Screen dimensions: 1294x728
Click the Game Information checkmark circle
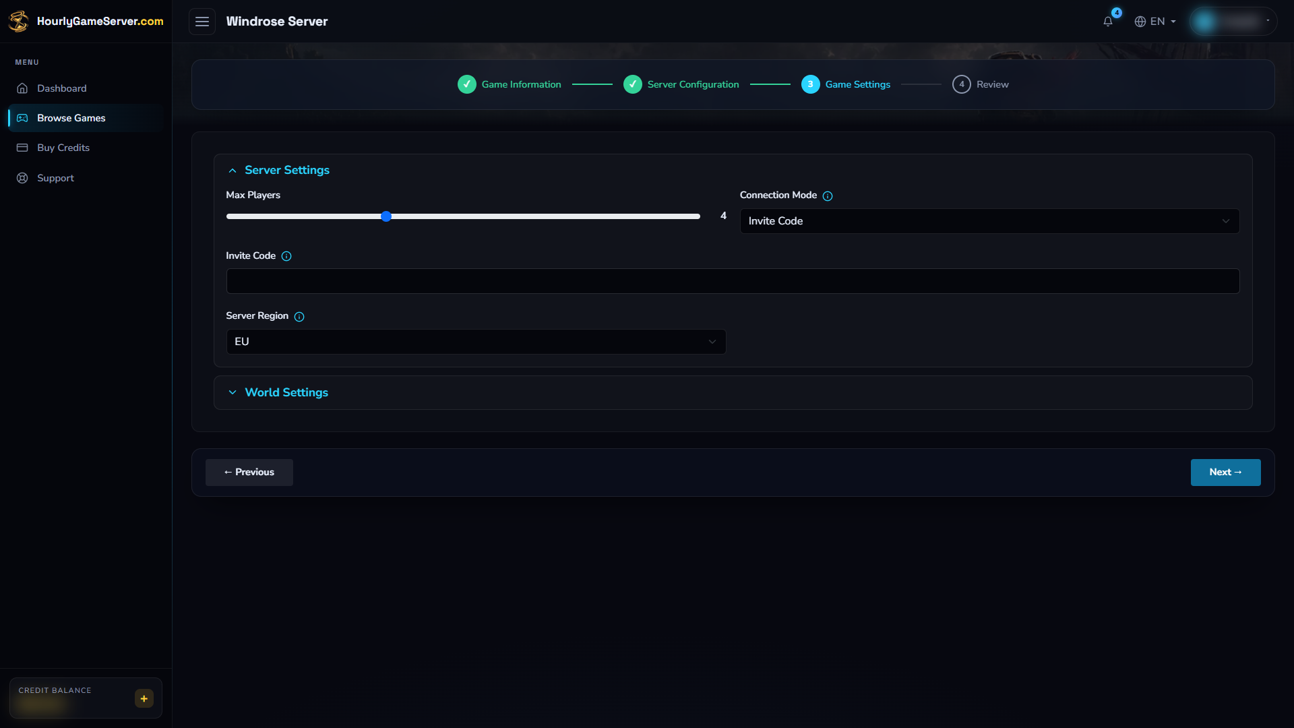pyautogui.click(x=467, y=84)
